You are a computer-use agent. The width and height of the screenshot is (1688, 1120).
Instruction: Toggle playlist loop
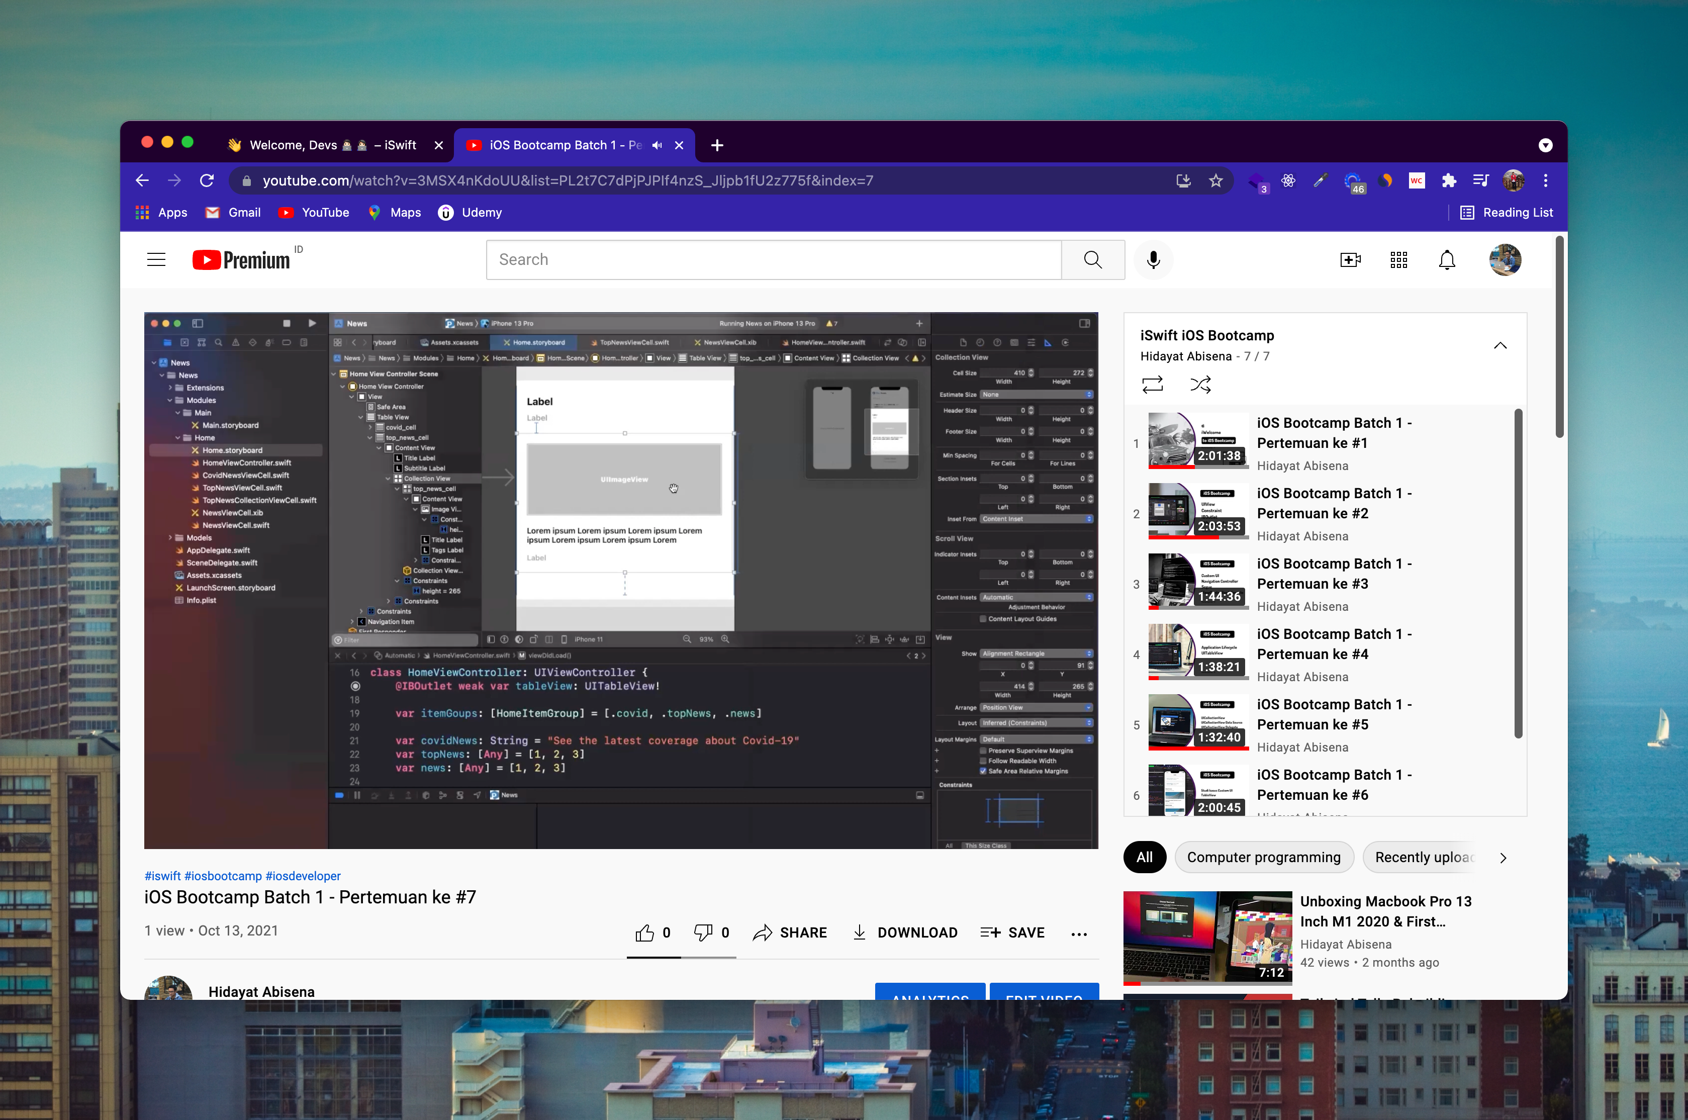click(1152, 385)
